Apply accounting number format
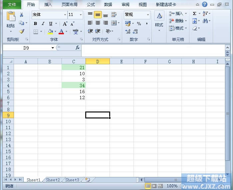 (x=128, y=24)
